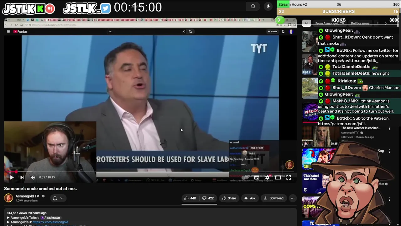Clear the YouTube search text
401x226 pixels.
[184, 31]
